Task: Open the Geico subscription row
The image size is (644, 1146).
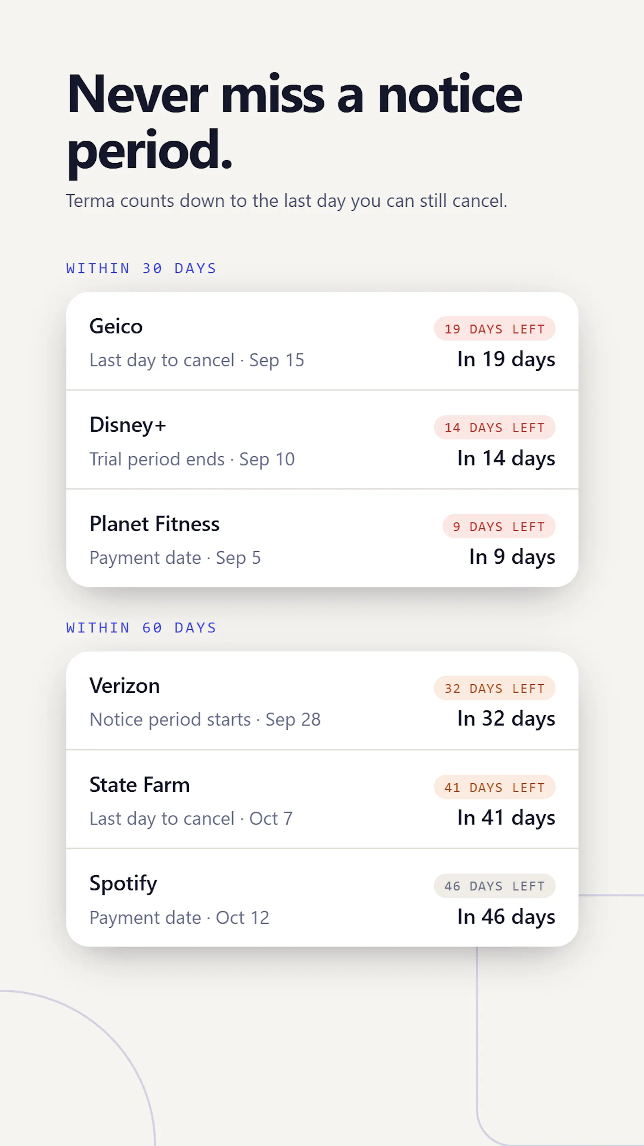Action: pos(322,341)
